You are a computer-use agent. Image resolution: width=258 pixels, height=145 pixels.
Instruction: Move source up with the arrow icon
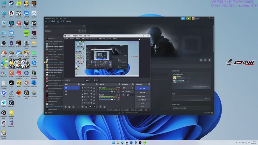94,107
